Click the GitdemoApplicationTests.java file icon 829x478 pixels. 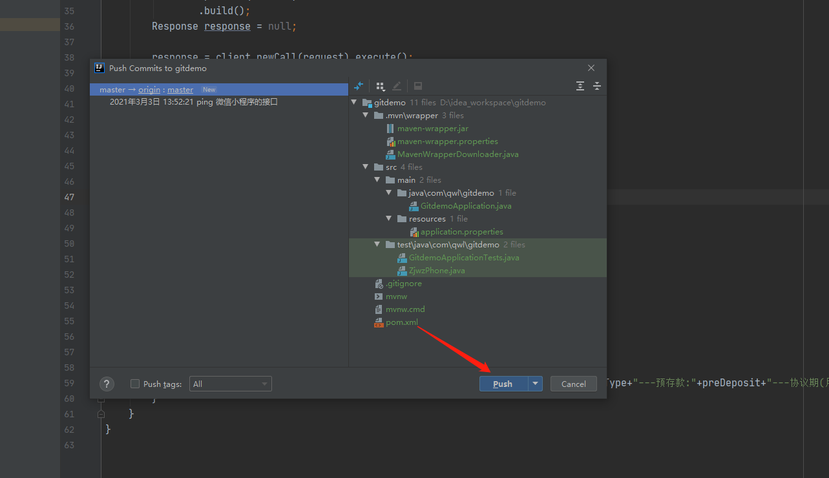pyautogui.click(x=402, y=258)
